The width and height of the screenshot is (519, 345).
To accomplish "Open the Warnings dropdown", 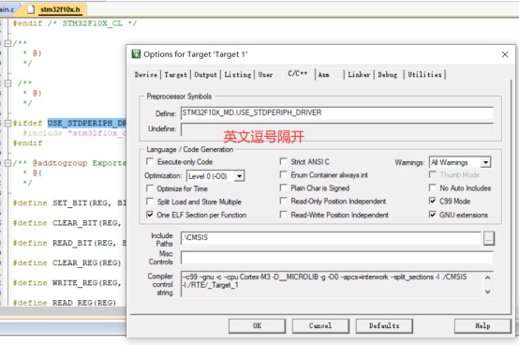I will click(485, 162).
